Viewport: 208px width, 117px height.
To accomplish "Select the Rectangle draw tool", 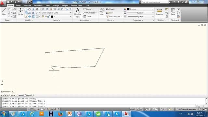I will [x=15, y=13].
